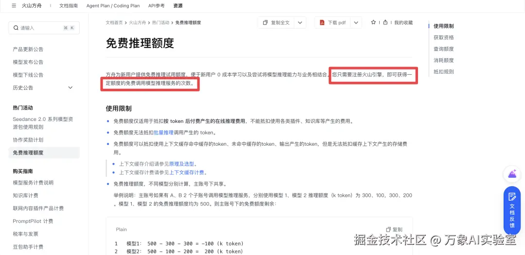This screenshot has width=525, height=255.
Task: Open 协作奖励计划 in sidebar
Action: coord(28,140)
